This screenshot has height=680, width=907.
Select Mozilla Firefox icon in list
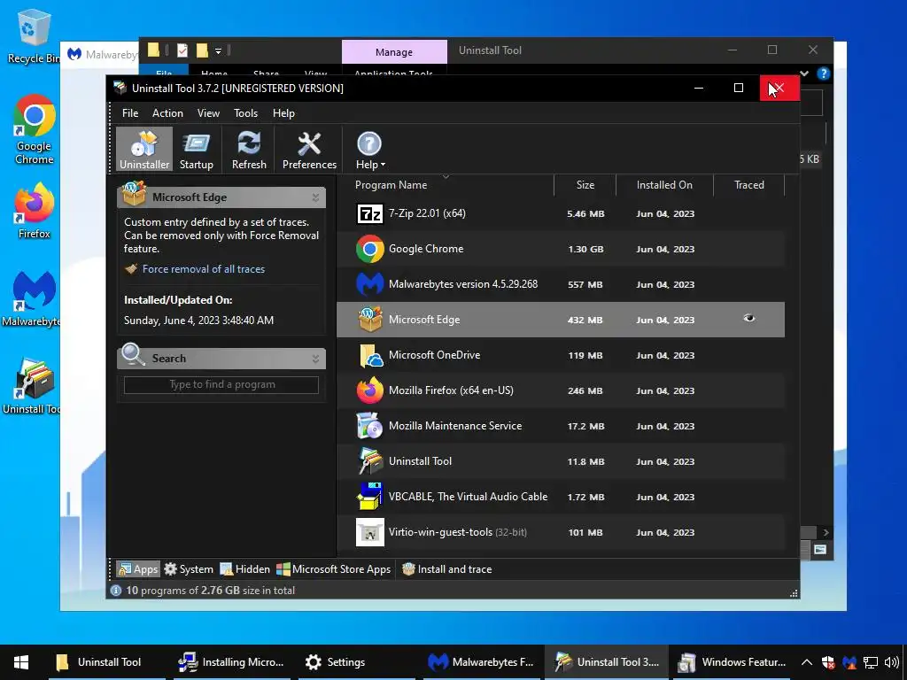pyautogui.click(x=369, y=390)
